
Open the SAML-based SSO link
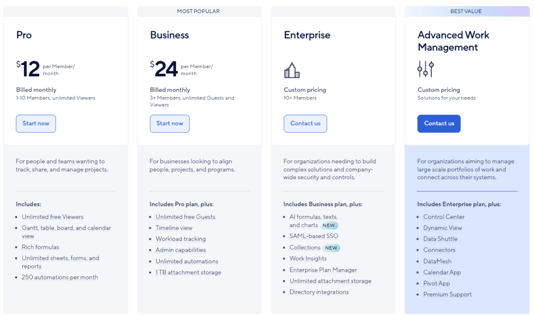tap(314, 236)
